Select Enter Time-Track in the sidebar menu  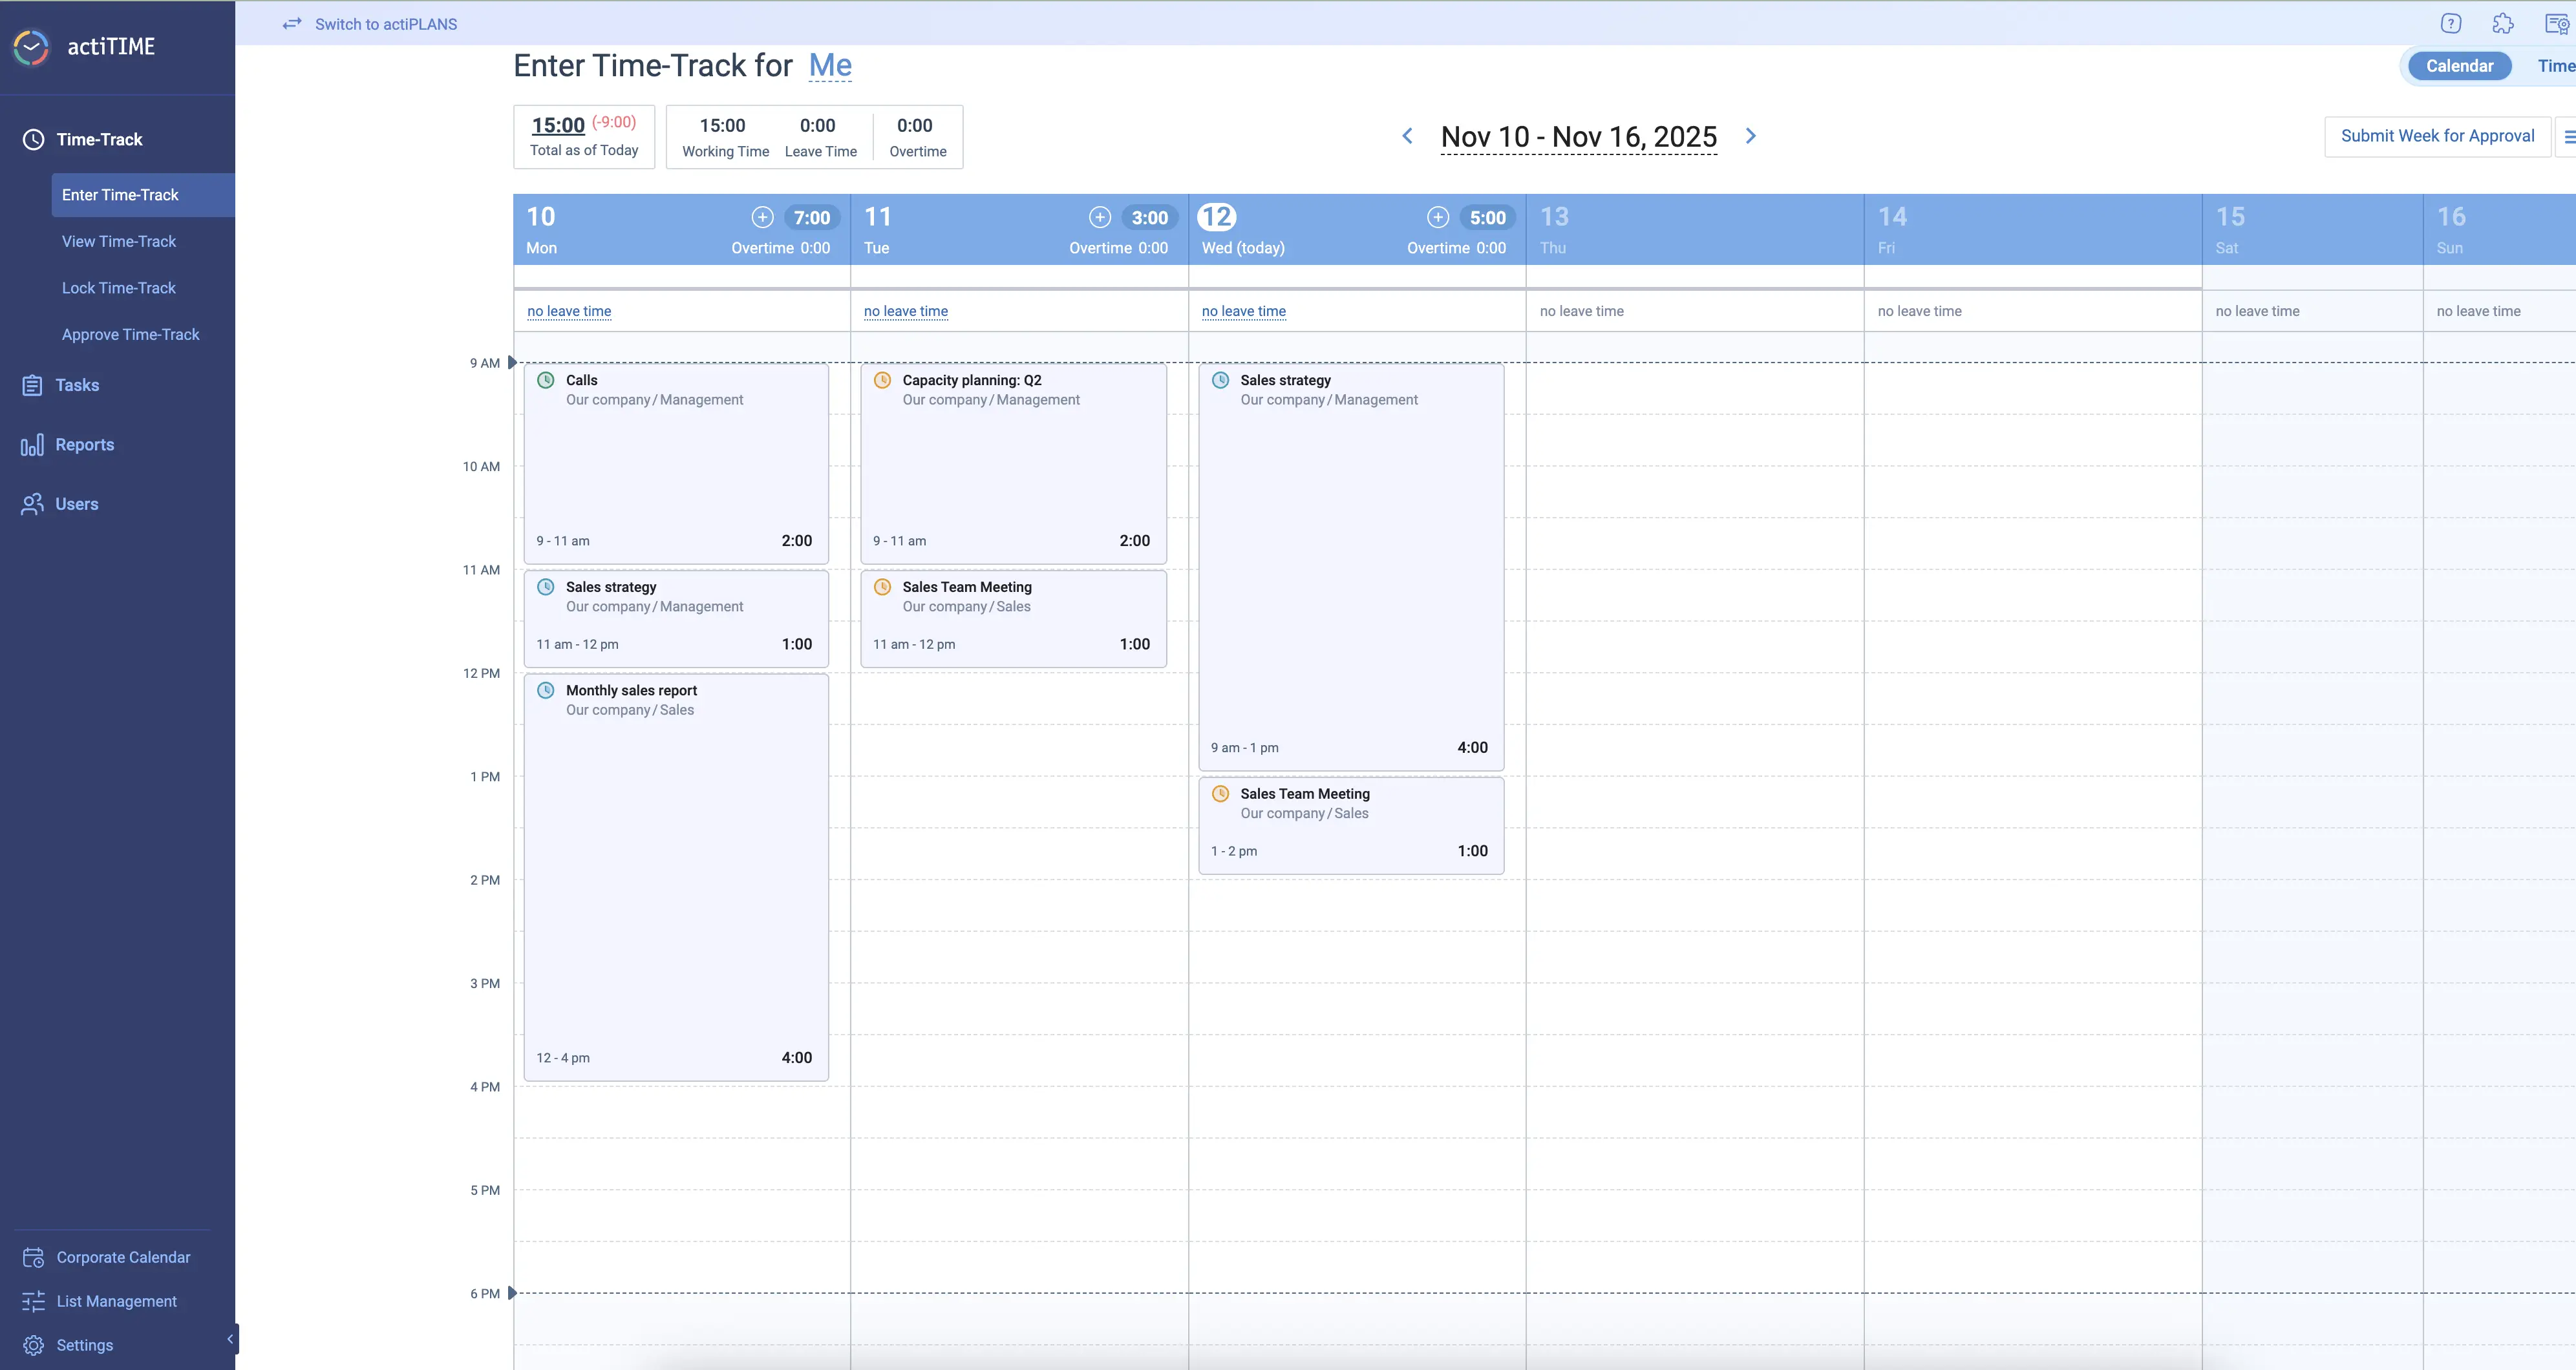tap(120, 194)
